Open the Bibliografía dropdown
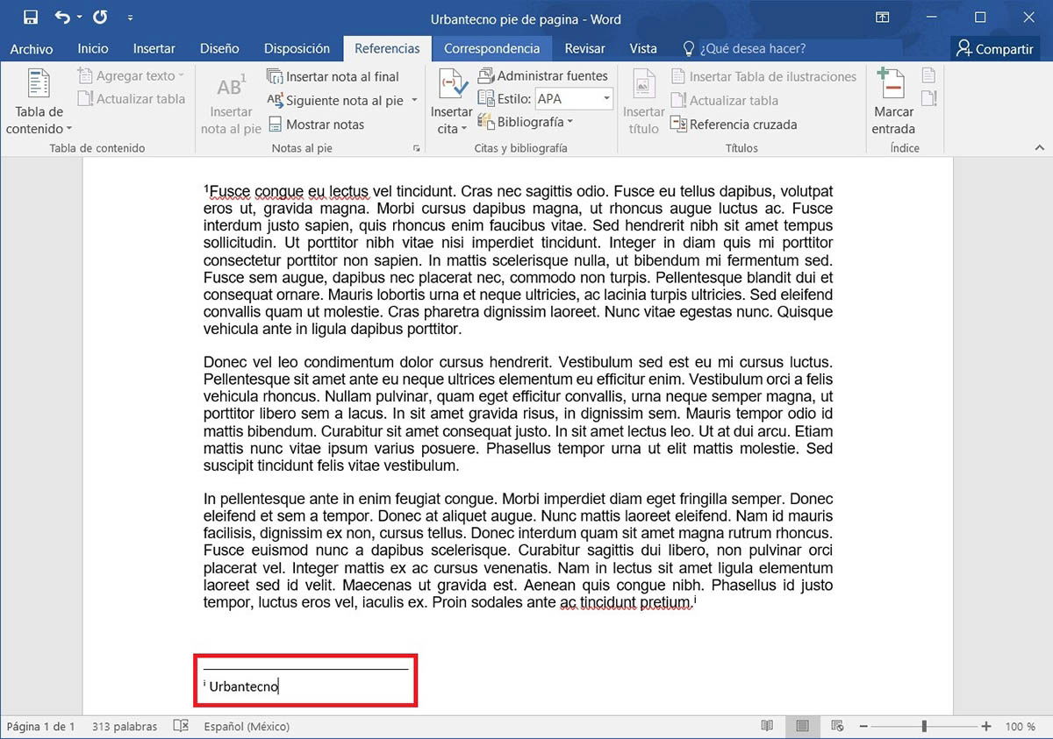 [528, 121]
